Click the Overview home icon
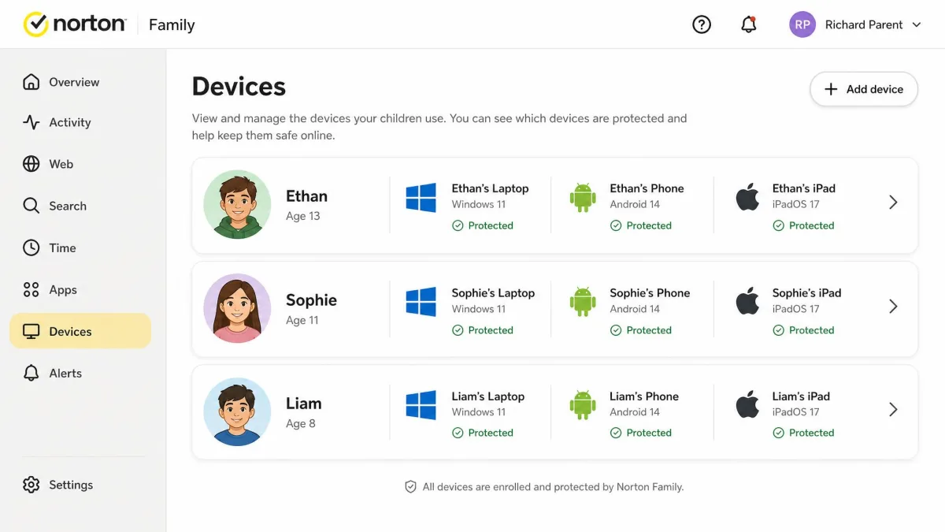The image size is (945, 532). pyautogui.click(x=31, y=82)
